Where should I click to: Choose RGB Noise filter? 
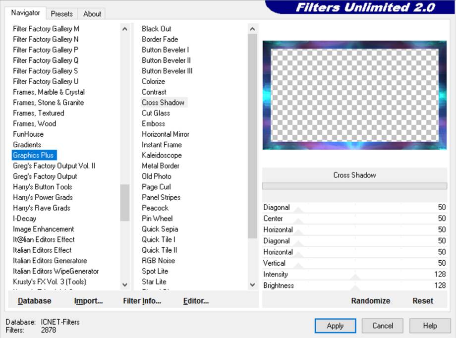[158, 260]
